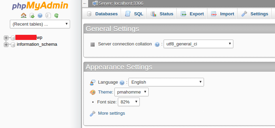Open the Status tab
This screenshot has width=275, height=128.
(x=161, y=14)
